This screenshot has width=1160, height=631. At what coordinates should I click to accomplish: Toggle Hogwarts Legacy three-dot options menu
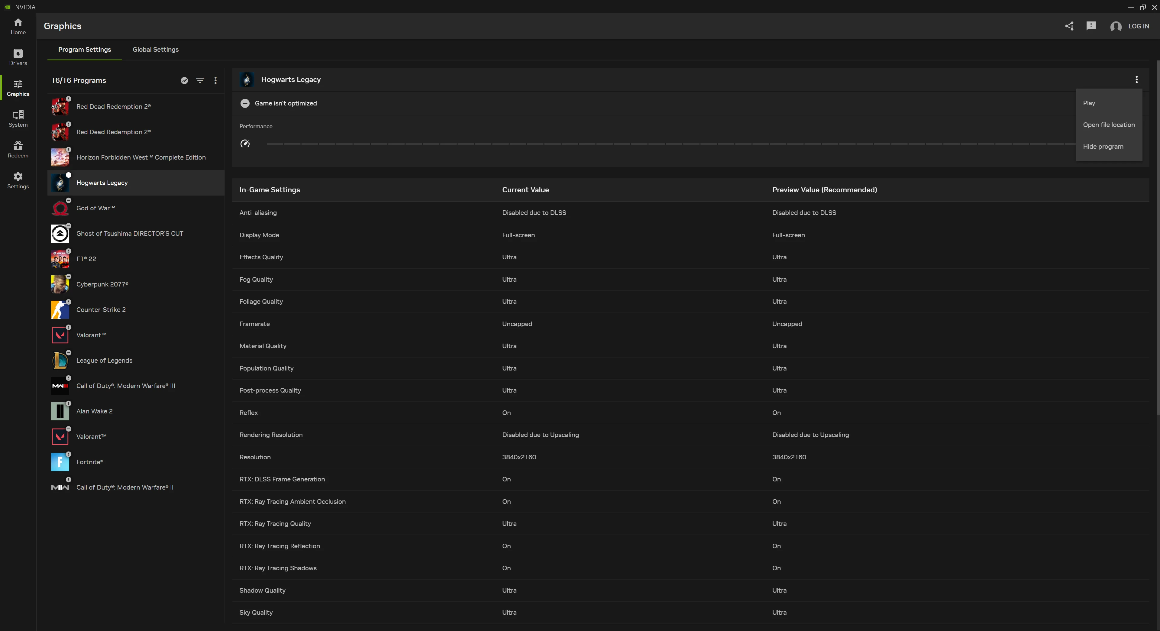pos(1136,80)
